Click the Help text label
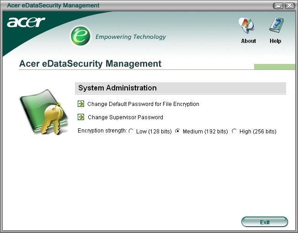The image size is (298, 233). [x=276, y=41]
